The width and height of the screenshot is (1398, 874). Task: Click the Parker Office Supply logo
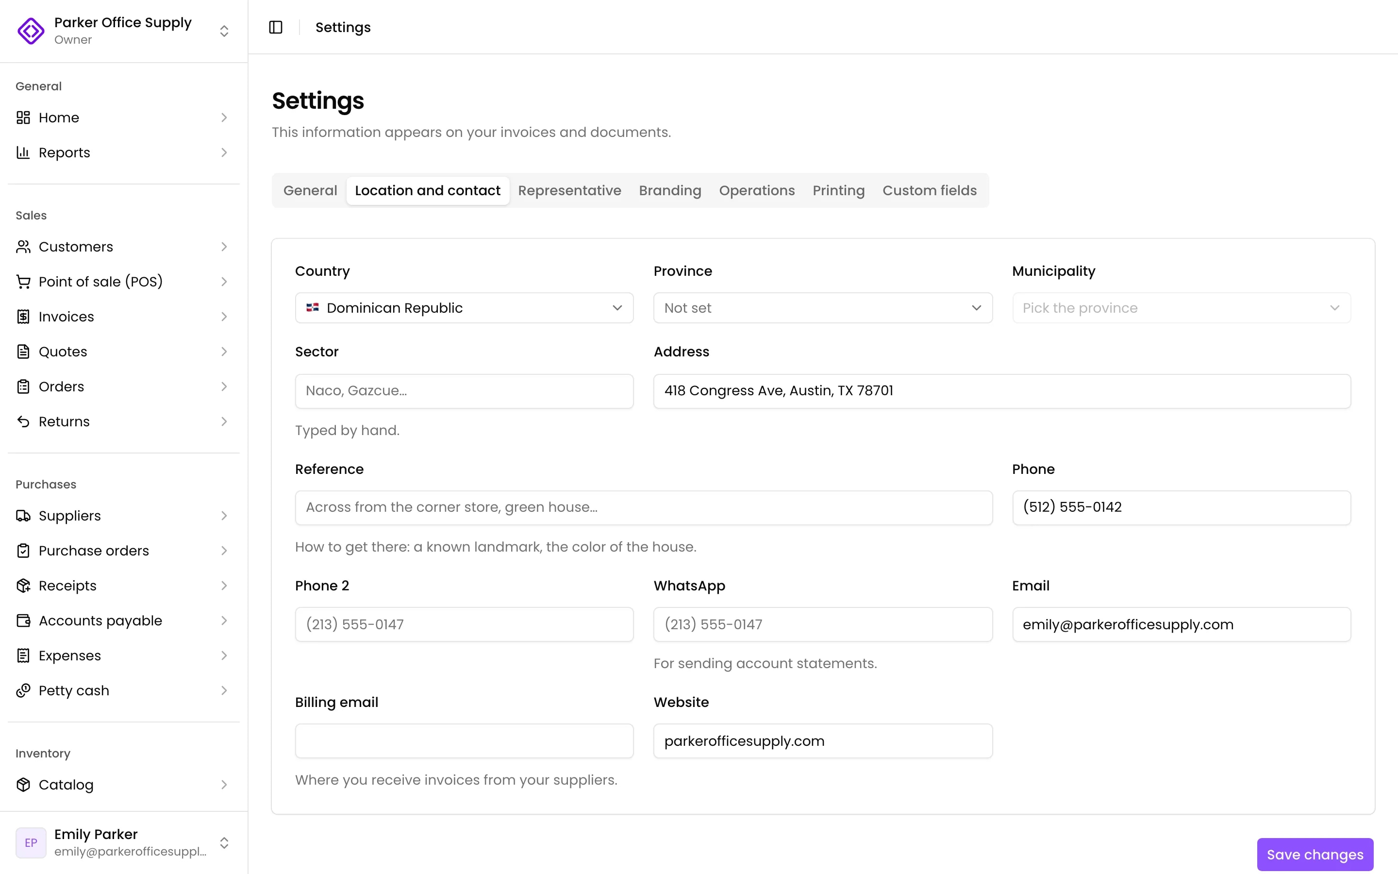tap(31, 31)
